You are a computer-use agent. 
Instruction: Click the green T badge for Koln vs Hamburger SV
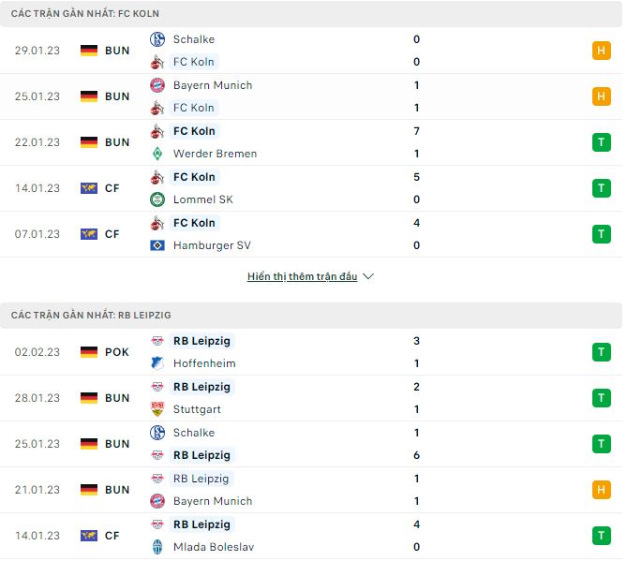pyautogui.click(x=601, y=234)
